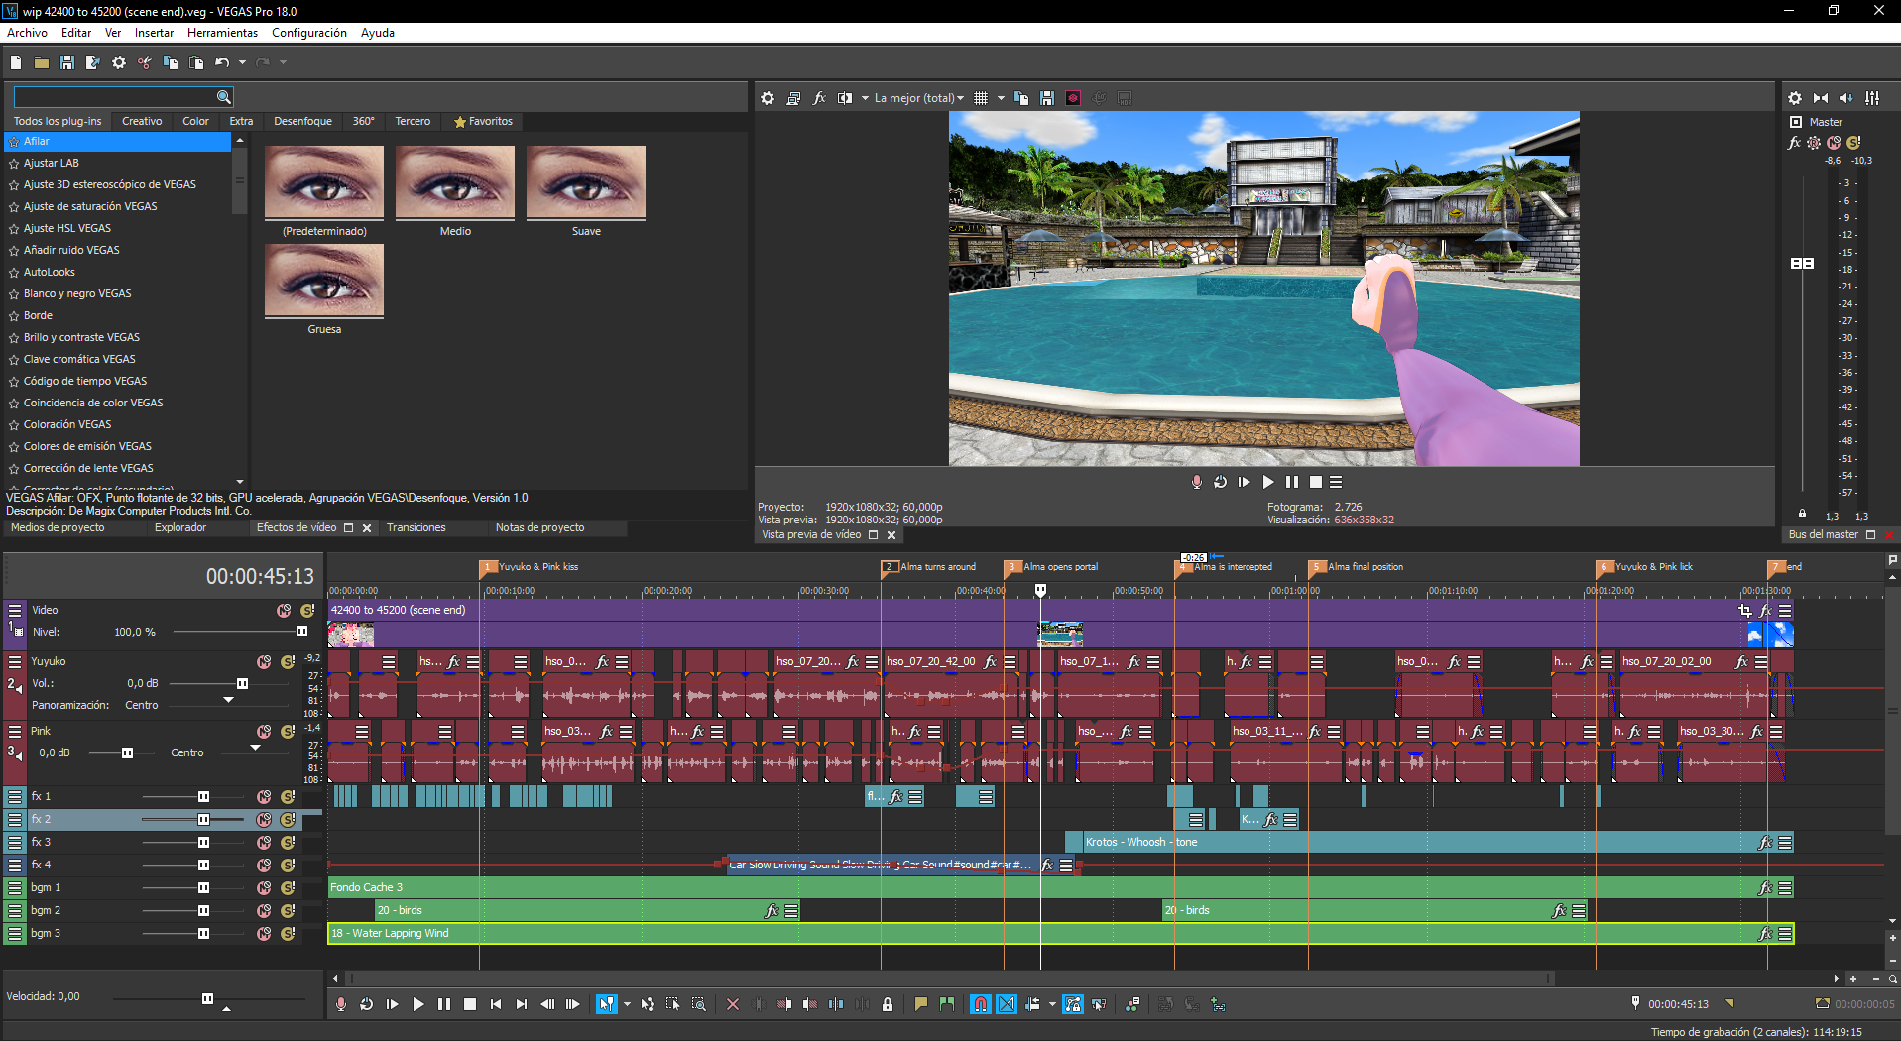Create a new project with the blank page icon

click(16, 62)
